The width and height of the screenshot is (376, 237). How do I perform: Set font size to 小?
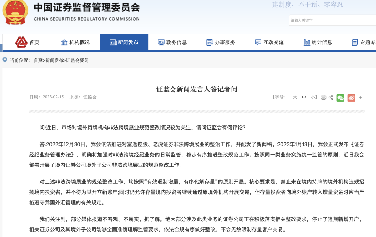tap(313, 97)
